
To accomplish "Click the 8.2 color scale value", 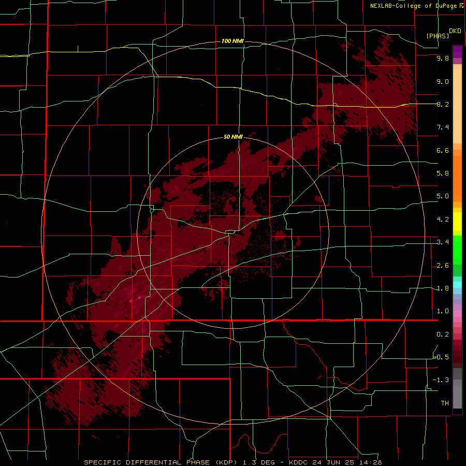I will (443, 104).
